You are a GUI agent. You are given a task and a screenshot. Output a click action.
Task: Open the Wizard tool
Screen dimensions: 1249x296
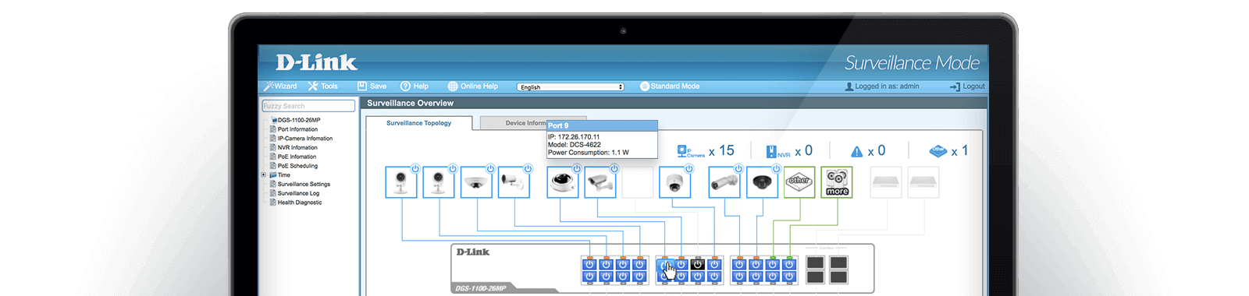click(280, 86)
